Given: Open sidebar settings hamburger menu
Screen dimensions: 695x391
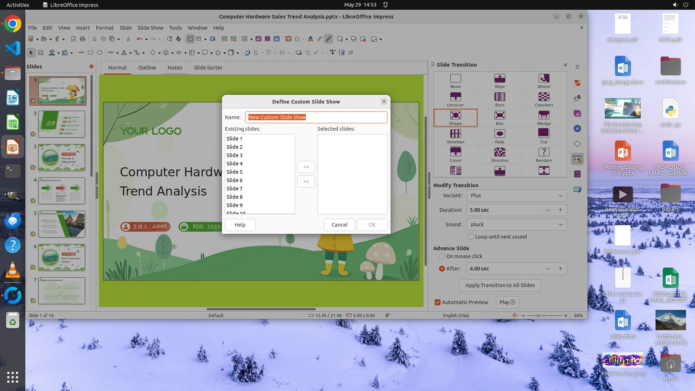Looking at the screenshot, I should (x=577, y=67).
